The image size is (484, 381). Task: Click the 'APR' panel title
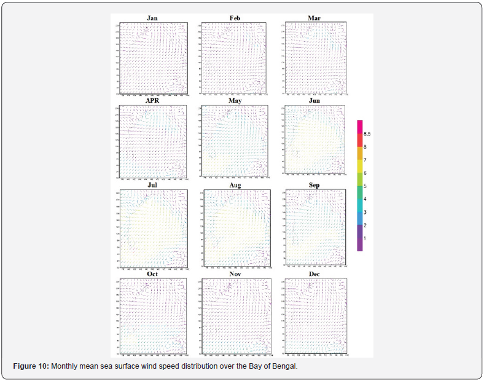pos(152,101)
